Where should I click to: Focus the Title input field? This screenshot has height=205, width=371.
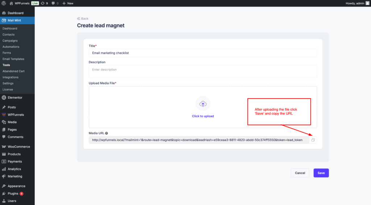203,53
